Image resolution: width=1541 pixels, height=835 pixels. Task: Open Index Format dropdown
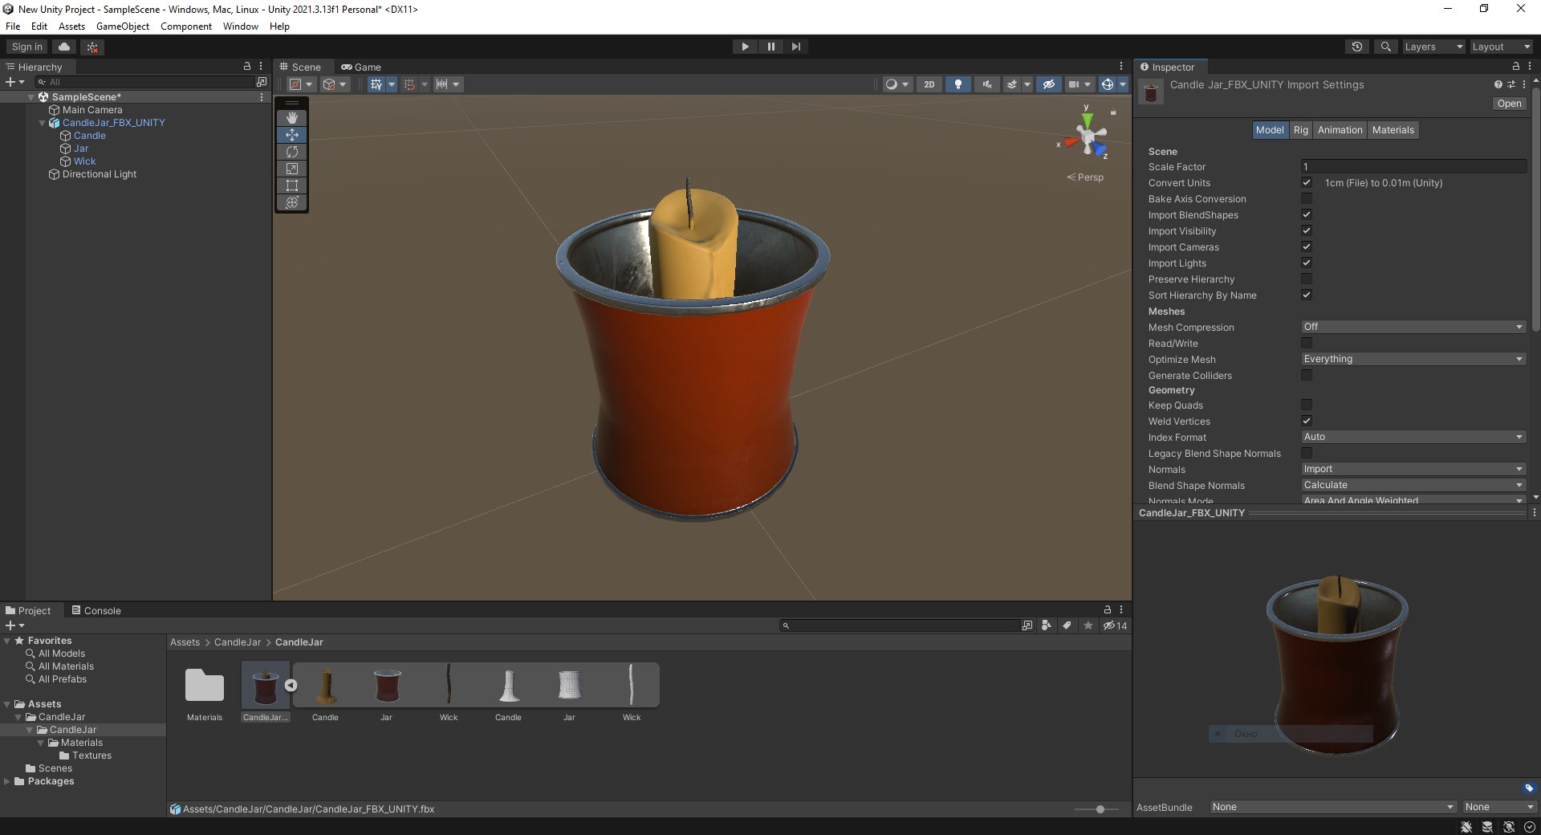1413,437
